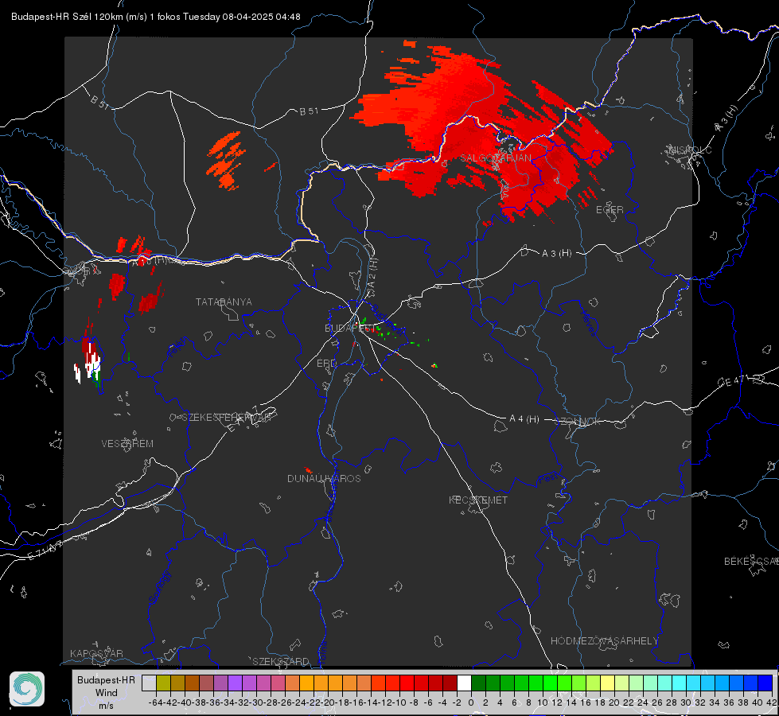Select the DUNAÚJVÁROS city label

(324, 478)
